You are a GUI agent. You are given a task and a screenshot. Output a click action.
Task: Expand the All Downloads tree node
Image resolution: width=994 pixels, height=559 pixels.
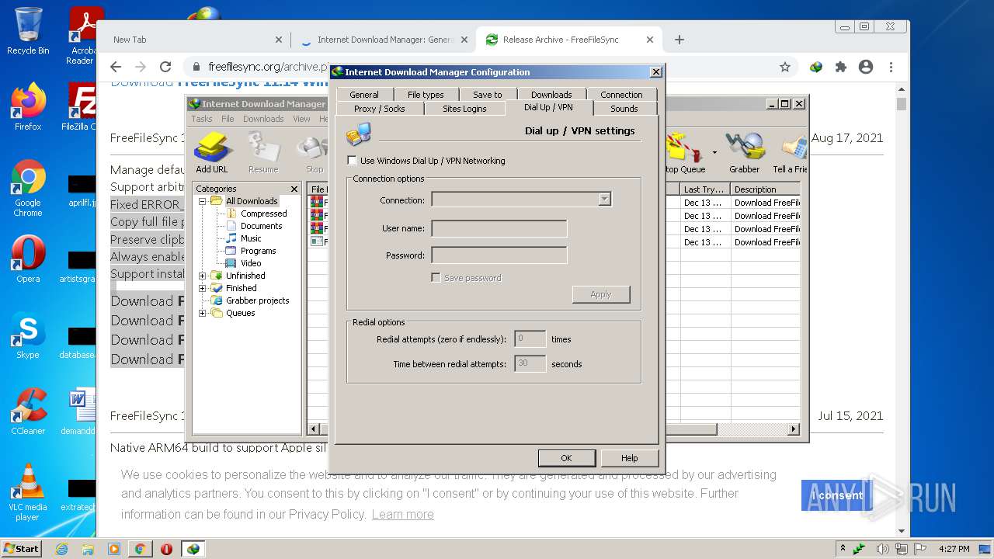click(203, 201)
